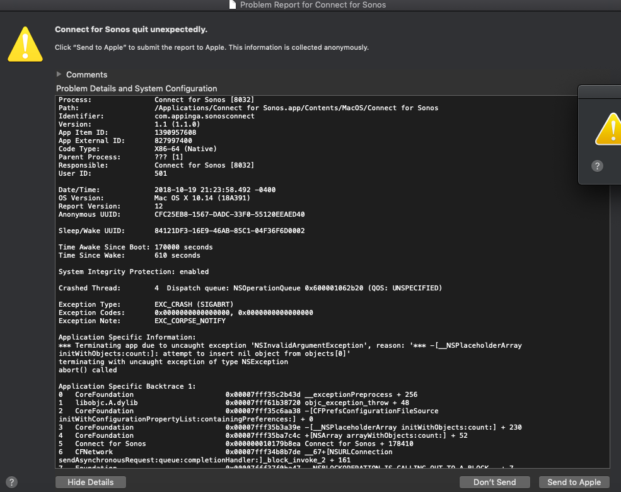Click Exception Note 'EXC_CORPSE_NOTIFY'
Screen dimensions: 621x492
click(190, 321)
